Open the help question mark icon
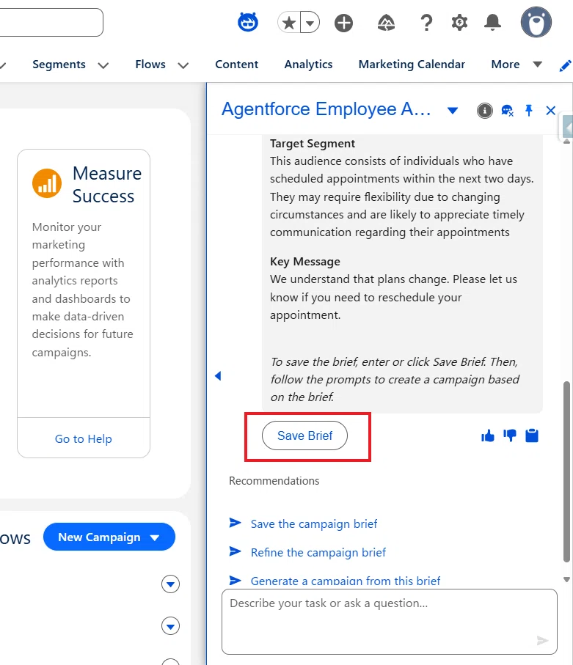This screenshot has width=573, height=665. click(x=426, y=23)
